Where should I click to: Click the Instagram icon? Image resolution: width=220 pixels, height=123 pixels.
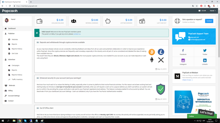183,60
